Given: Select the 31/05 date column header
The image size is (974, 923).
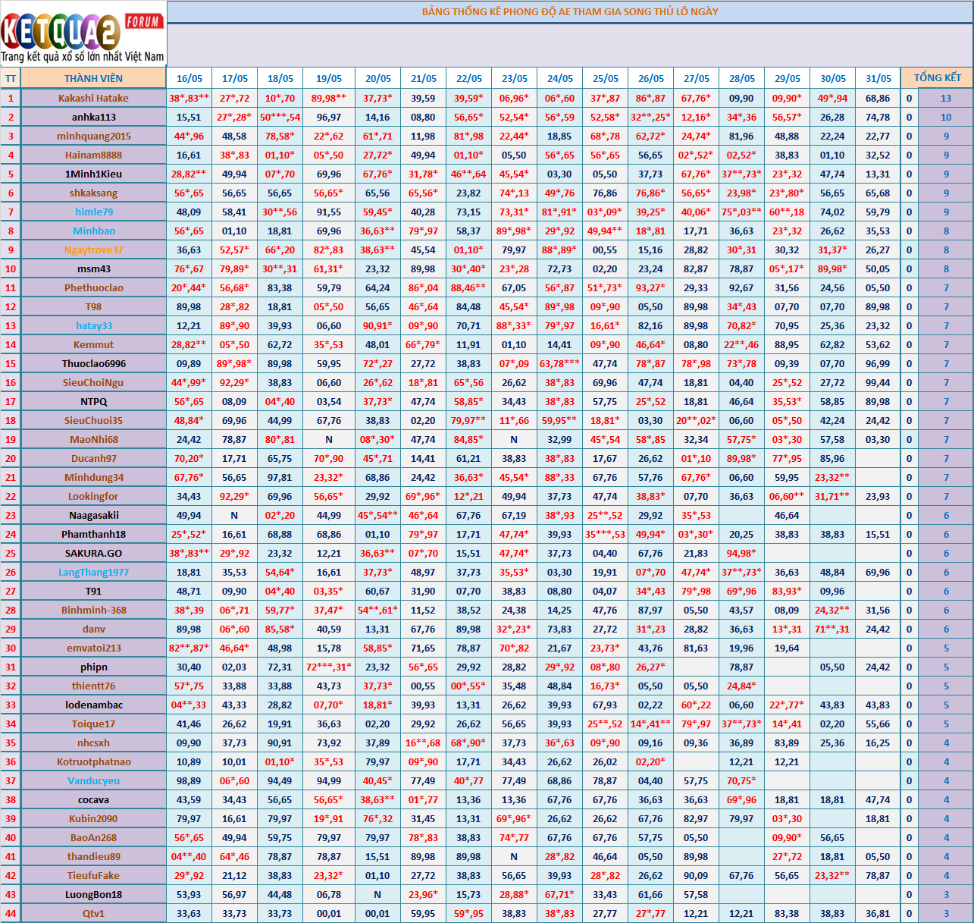Looking at the screenshot, I should click(x=878, y=78).
